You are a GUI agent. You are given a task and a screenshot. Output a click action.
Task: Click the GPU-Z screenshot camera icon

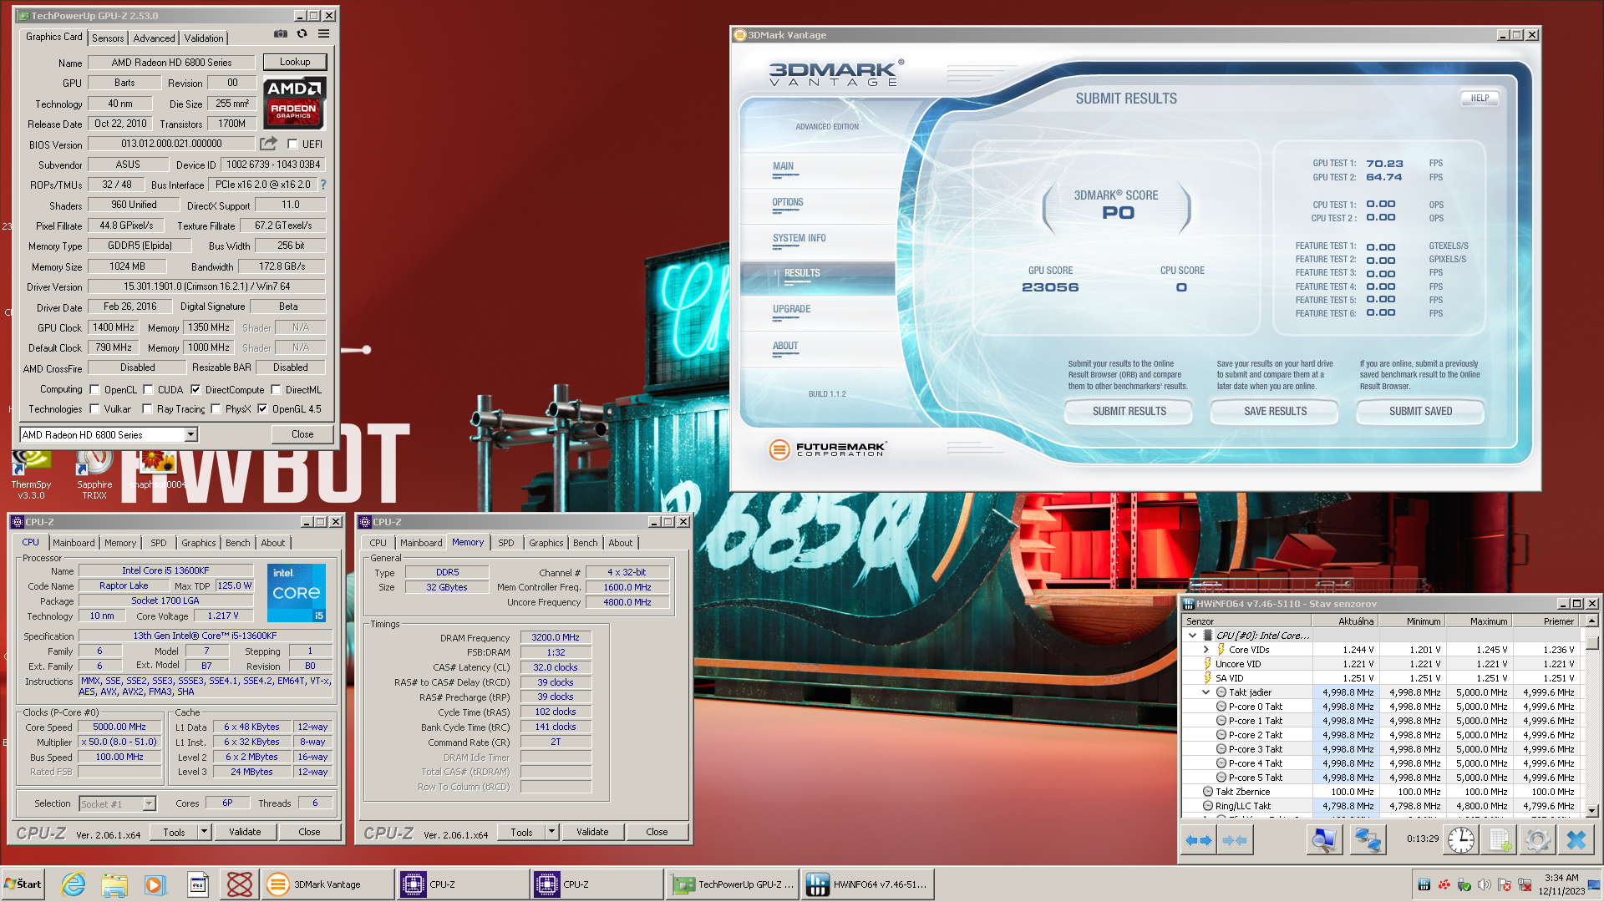click(x=281, y=34)
